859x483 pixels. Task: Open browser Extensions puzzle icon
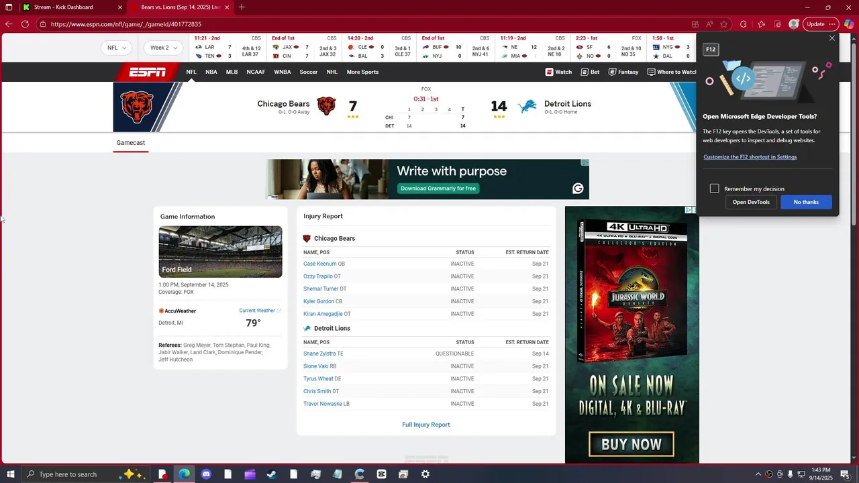[744, 24]
